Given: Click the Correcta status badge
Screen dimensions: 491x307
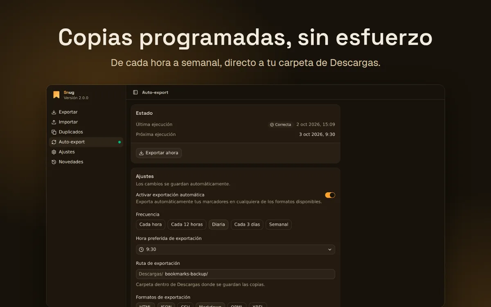Looking at the screenshot, I should 281,124.
